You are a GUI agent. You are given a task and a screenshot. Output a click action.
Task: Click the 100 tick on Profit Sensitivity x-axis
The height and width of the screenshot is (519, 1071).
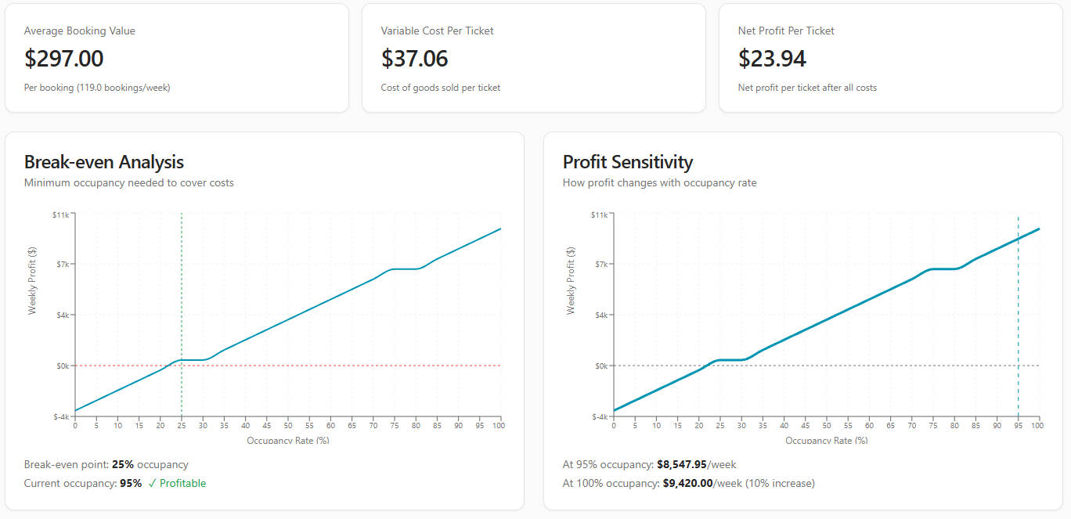pyautogui.click(x=1037, y=426)
